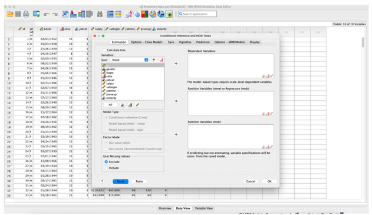Viewport: 372px width, 215px height.
Task: Click the Reset button
Action: (120, 181)
